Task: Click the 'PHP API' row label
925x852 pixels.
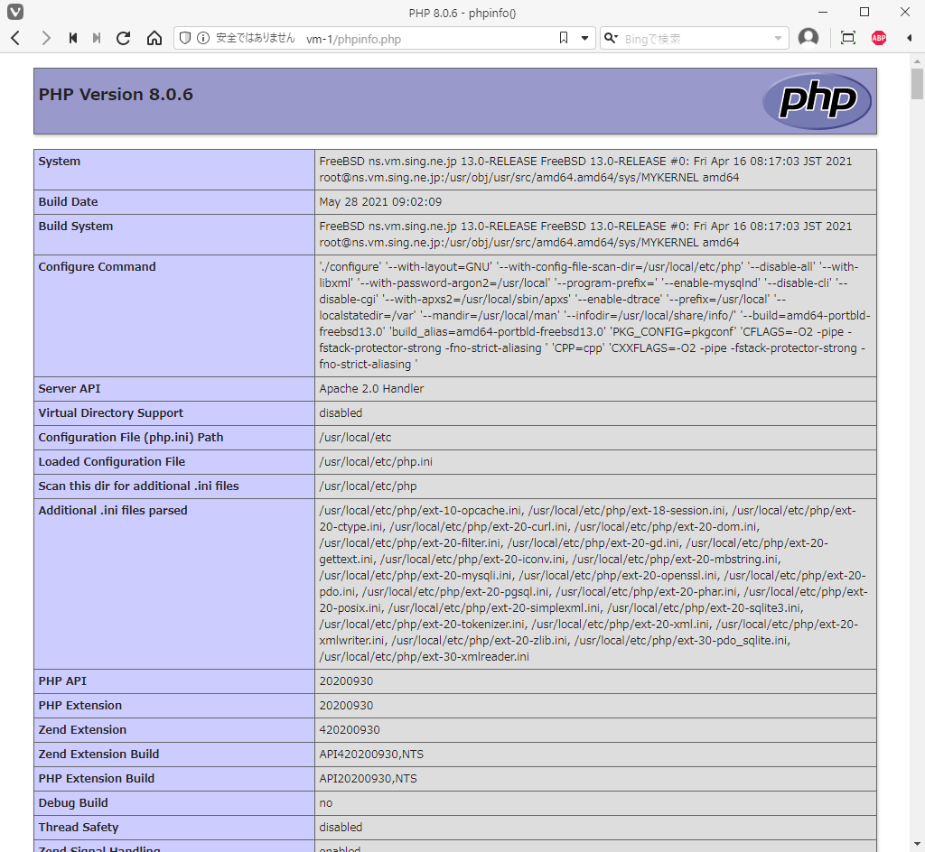Action: coord(62,681)
